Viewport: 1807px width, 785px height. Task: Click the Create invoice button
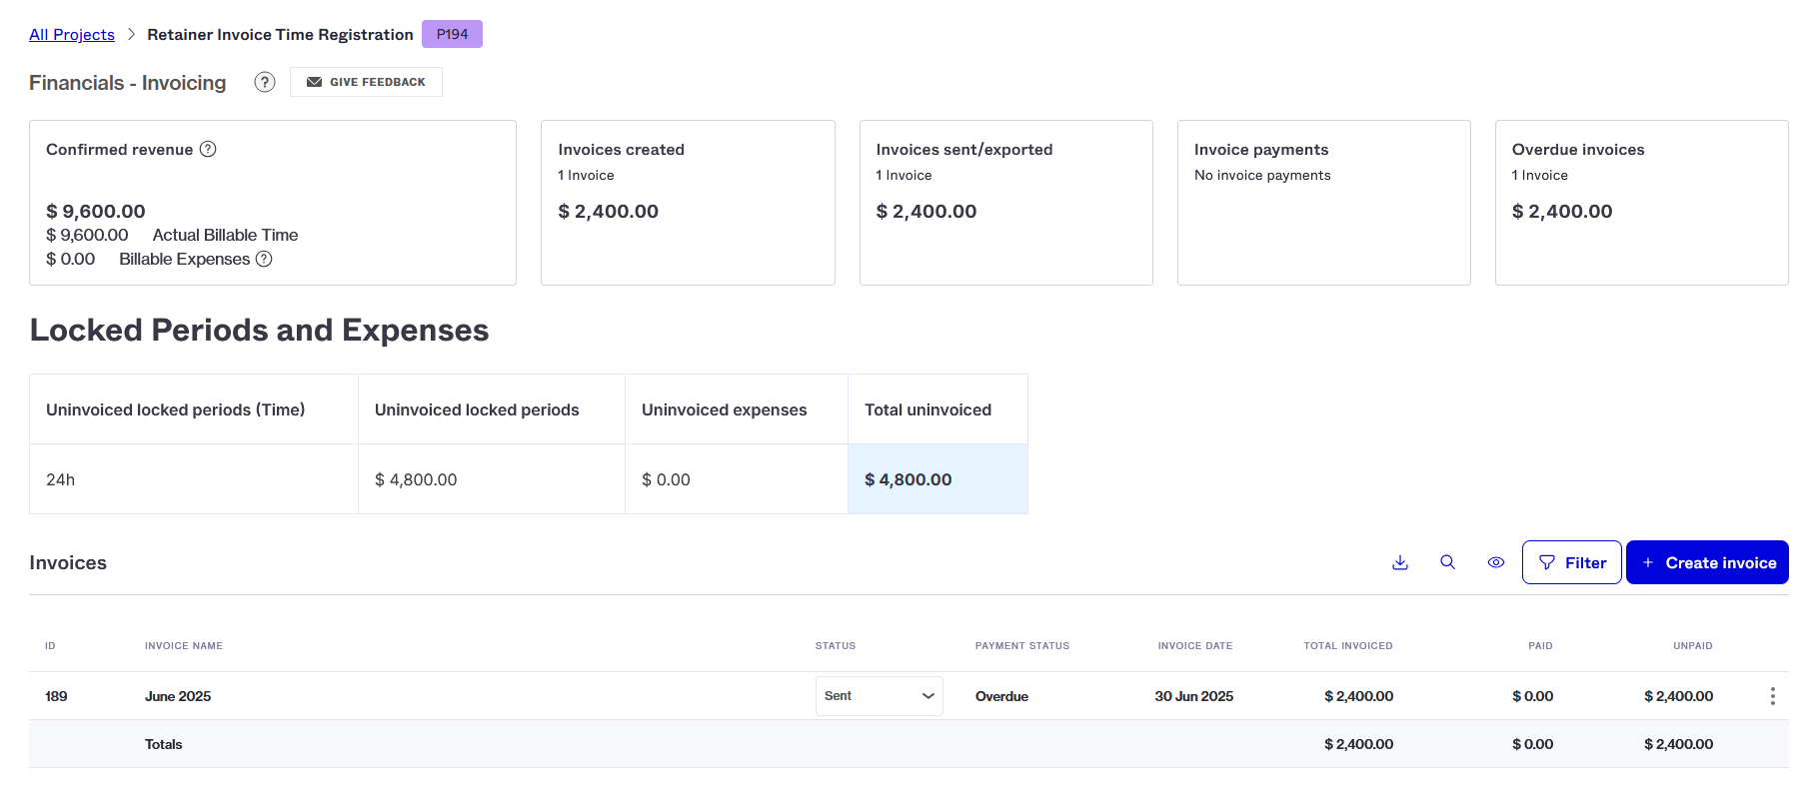point(1707,562)
